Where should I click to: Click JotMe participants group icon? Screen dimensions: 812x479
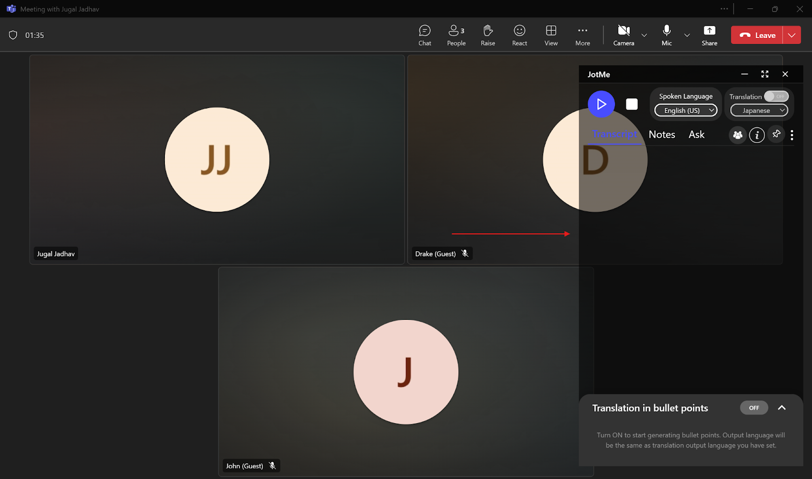(737, 135)
